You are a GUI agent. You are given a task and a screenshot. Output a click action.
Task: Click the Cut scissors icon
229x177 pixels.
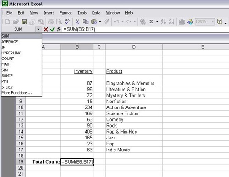(77, 21)
